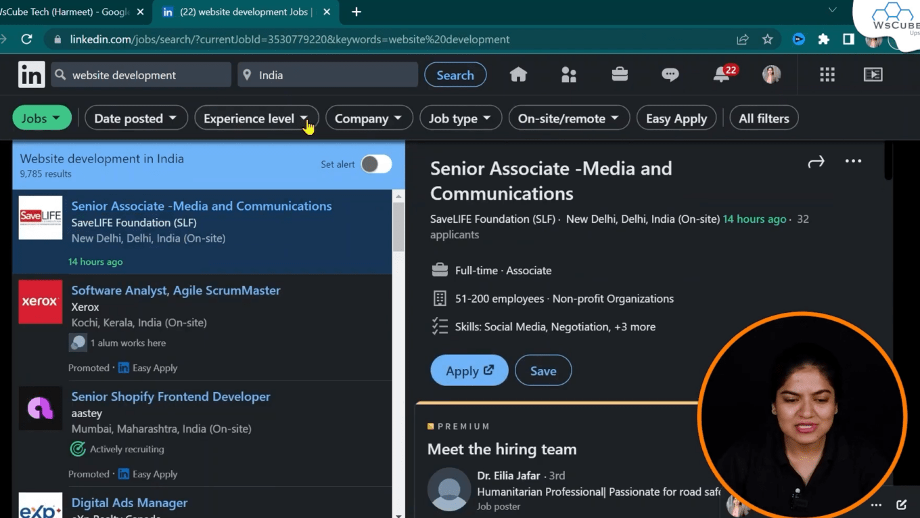920x518 pixels.
Task: Open the browser side panel icon
Action: point(848,39)
